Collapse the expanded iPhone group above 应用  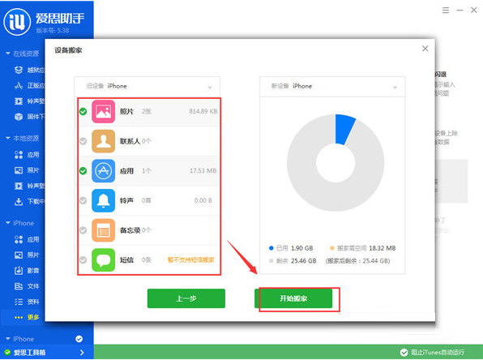(x=8, y=223)
